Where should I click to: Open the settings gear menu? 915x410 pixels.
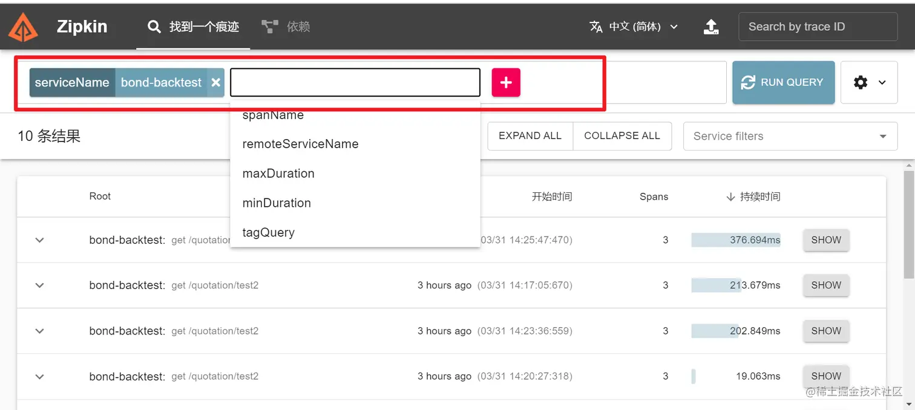coord(868,83)
